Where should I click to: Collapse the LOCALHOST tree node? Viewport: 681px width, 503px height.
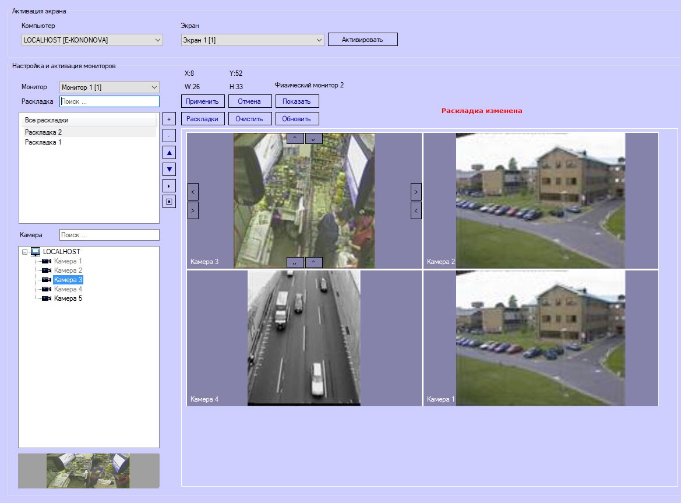tap(24, 252)
